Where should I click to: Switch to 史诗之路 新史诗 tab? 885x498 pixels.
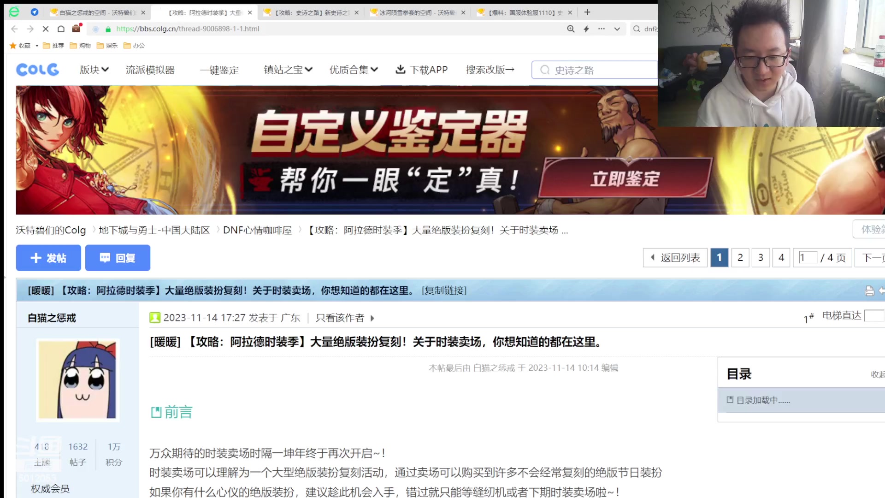click(312, 12)
